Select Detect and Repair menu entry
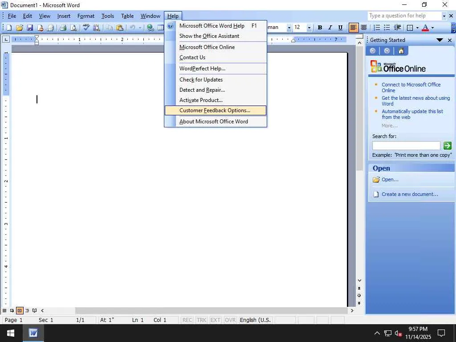Screen dimensions: 456x342 click(215, 90)
